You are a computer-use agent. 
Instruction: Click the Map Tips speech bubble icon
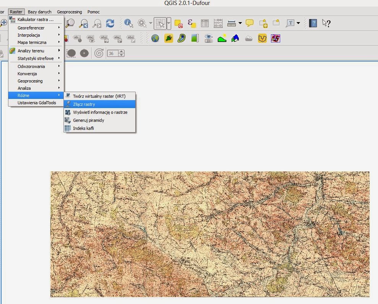[x=250, y=23]
